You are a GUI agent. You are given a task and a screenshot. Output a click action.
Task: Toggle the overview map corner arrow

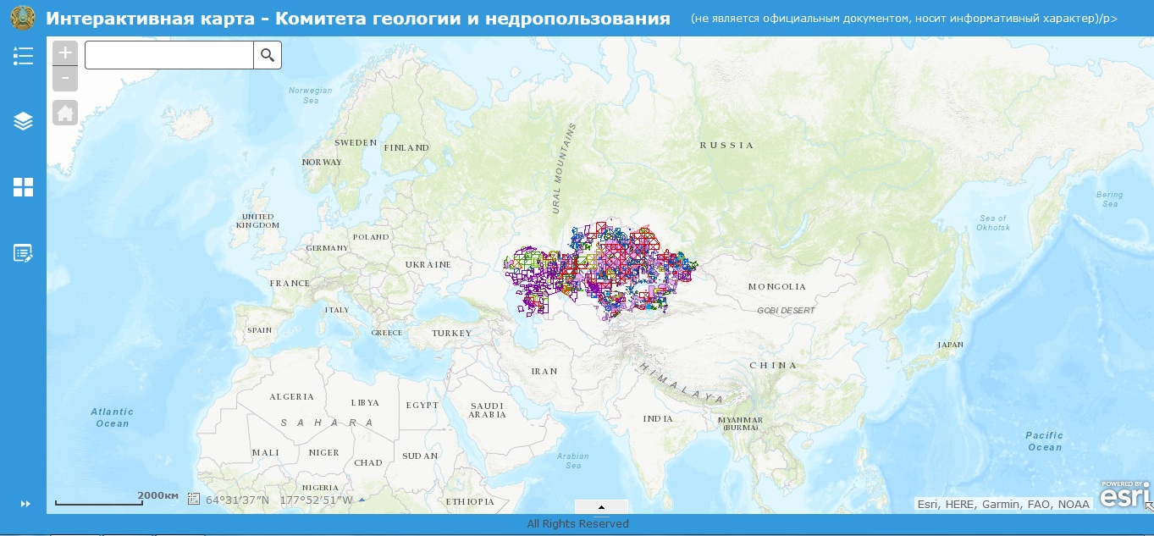1148,506
